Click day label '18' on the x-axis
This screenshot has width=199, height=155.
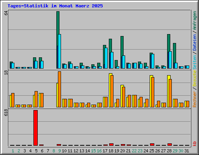(111, 151)
